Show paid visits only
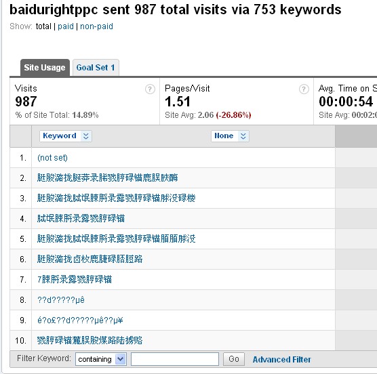Image resolution: width=377 pixels, height=374 pixels. click(x=66, y=26)
